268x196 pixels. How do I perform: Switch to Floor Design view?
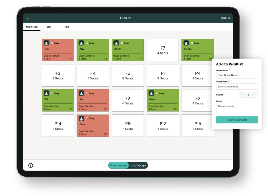click(119, 165)
